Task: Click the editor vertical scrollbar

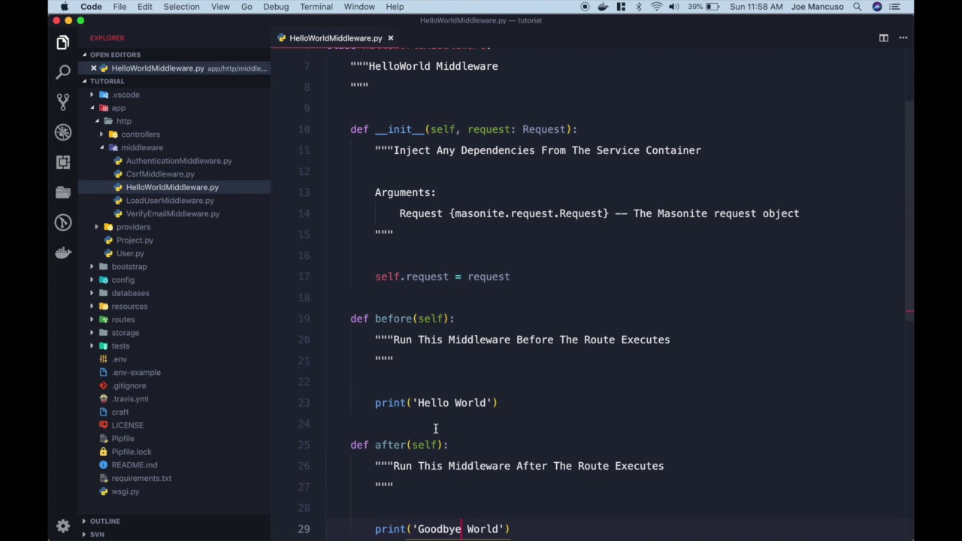Action: coord(909,210)
